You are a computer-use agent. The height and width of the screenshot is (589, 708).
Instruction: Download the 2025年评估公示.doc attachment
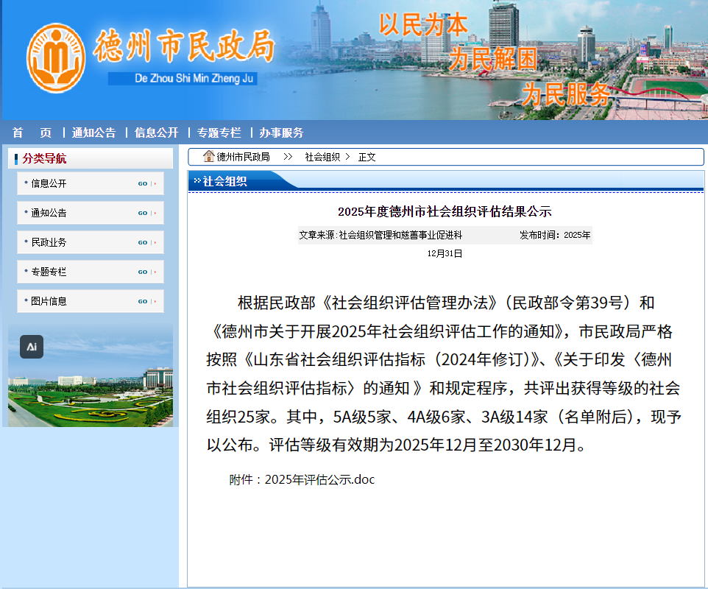pyautogui.click(x=319, y=479)
